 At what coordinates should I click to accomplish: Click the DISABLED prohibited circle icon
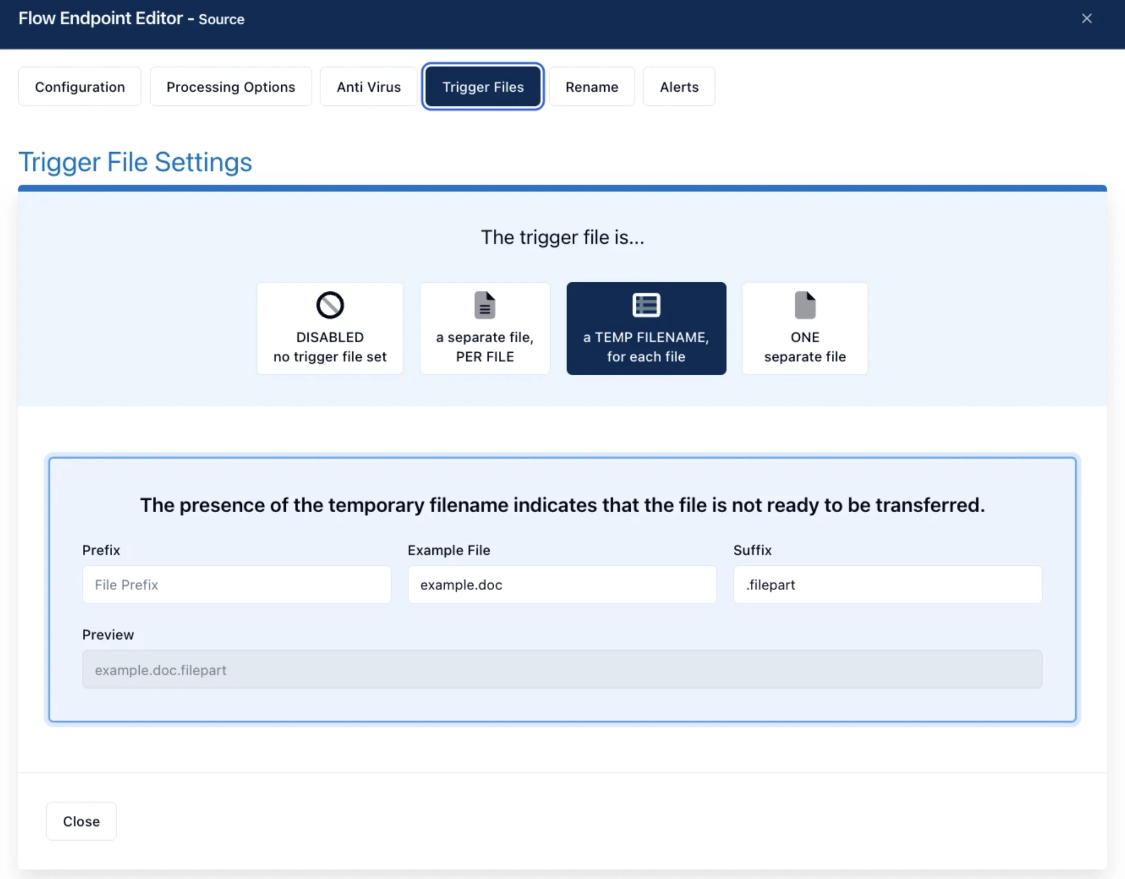coord(330,305)
